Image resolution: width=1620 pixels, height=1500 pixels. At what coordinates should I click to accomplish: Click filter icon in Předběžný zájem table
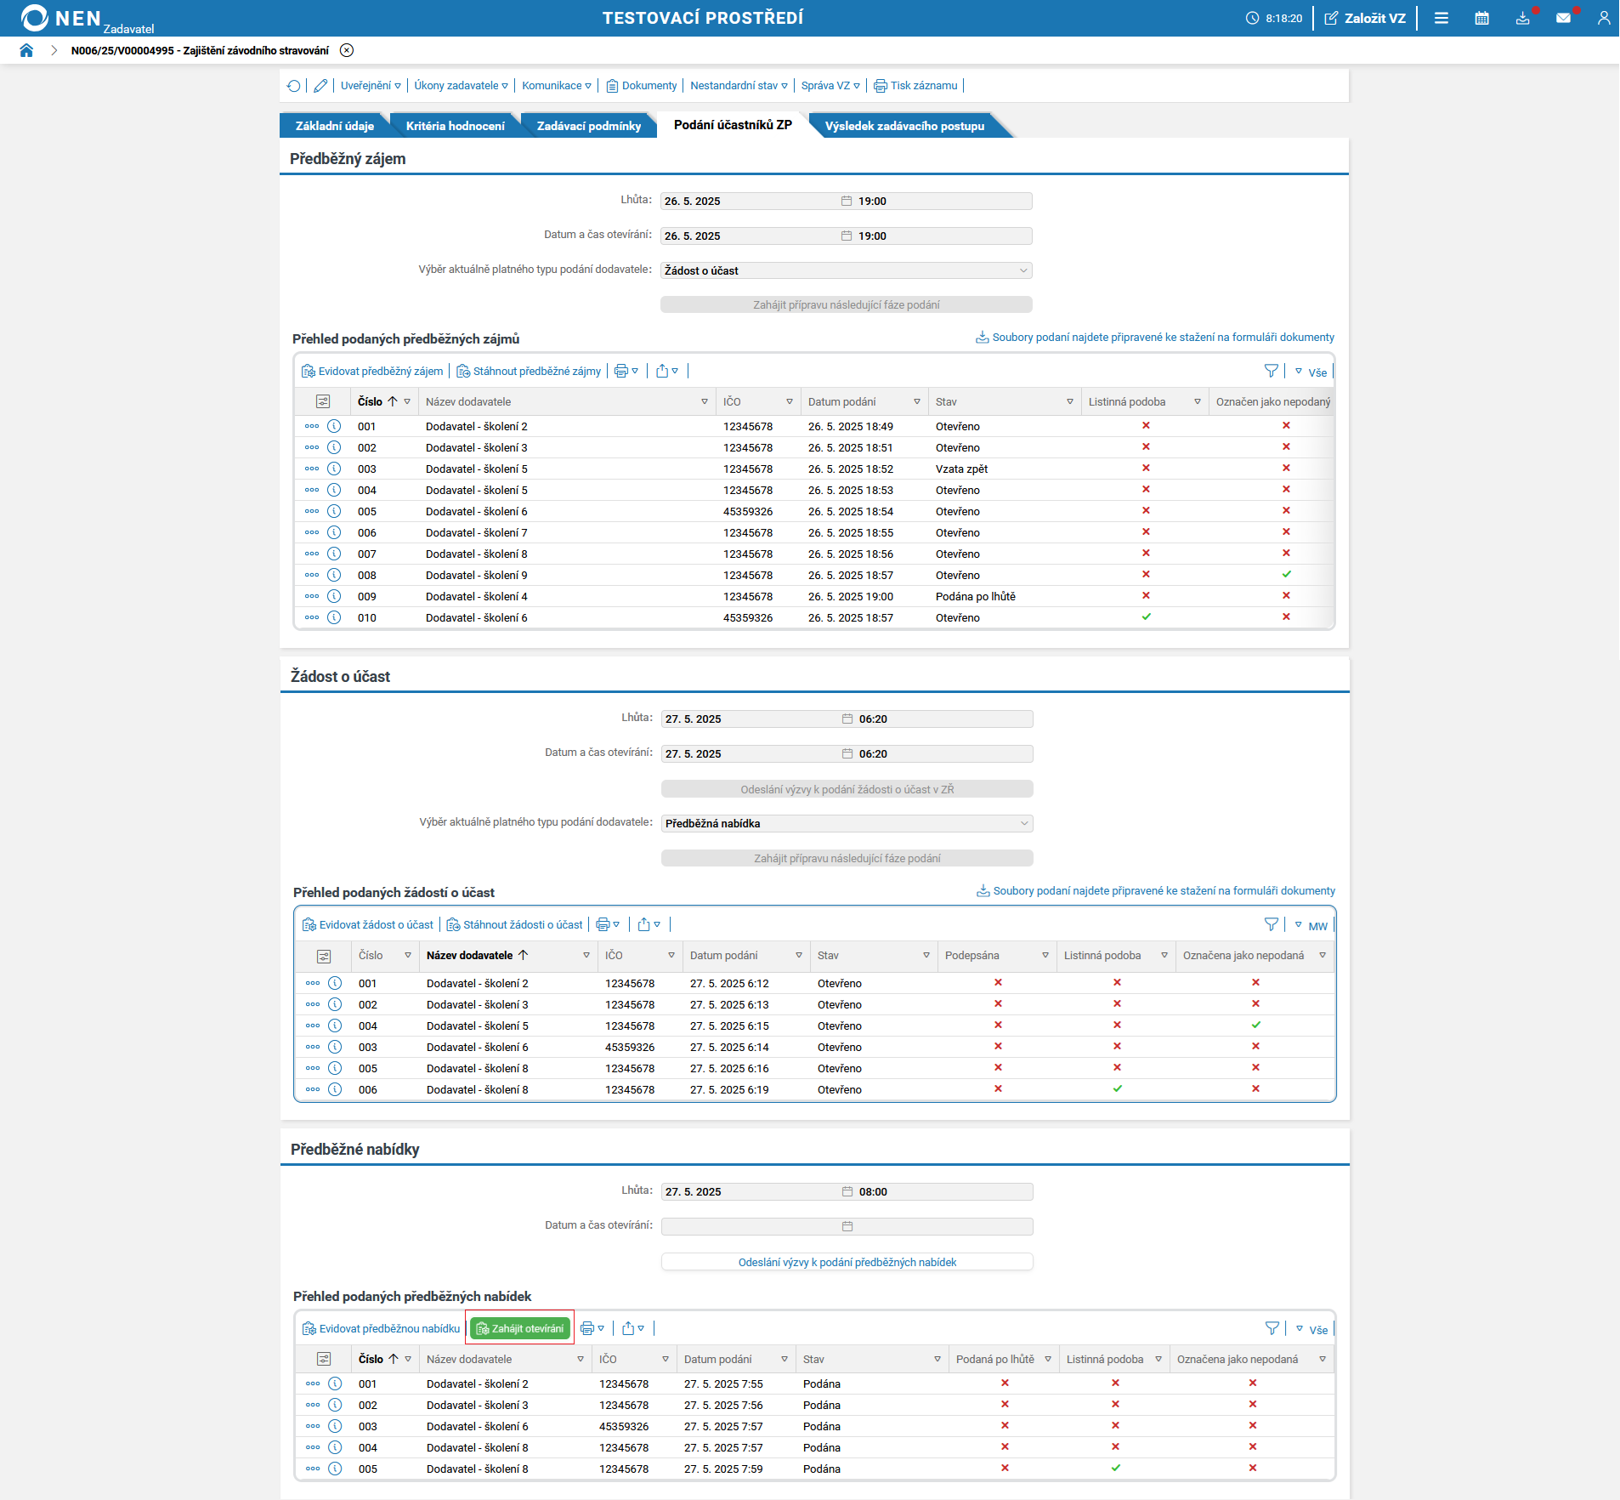point(1271,371)
